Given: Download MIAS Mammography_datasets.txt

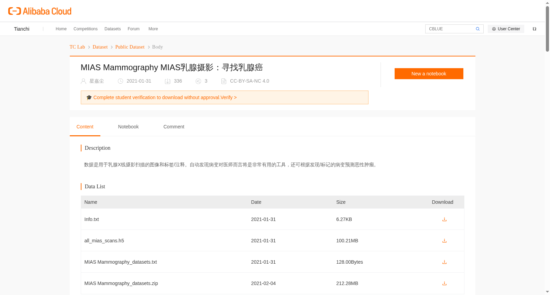Looking at the screenshot, I should click(x=444, y=262).
